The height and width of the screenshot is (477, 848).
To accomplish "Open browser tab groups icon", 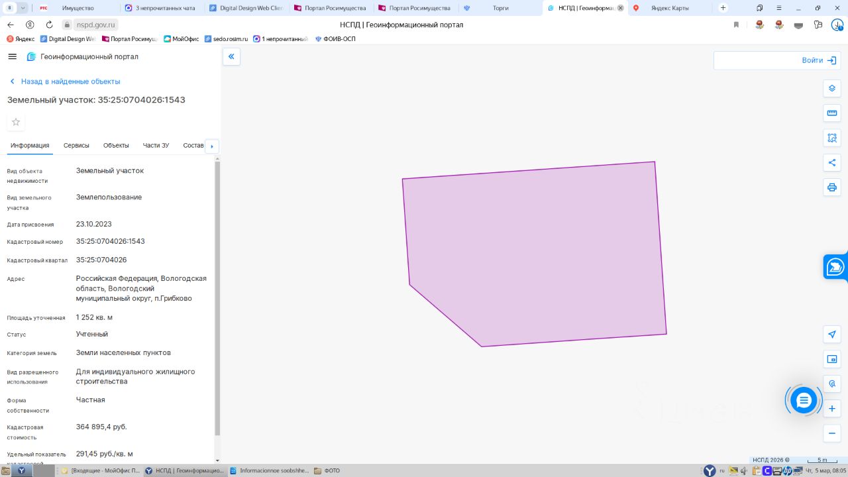I will pos(760,8).
